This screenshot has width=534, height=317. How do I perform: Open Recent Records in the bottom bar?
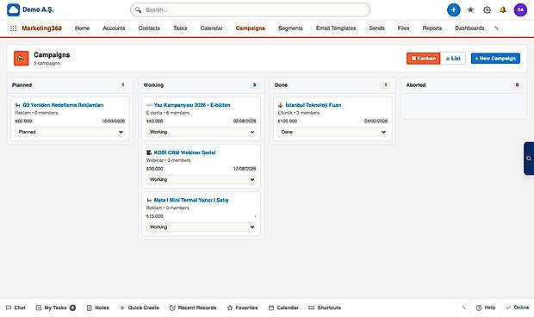(x=193, y=308)
